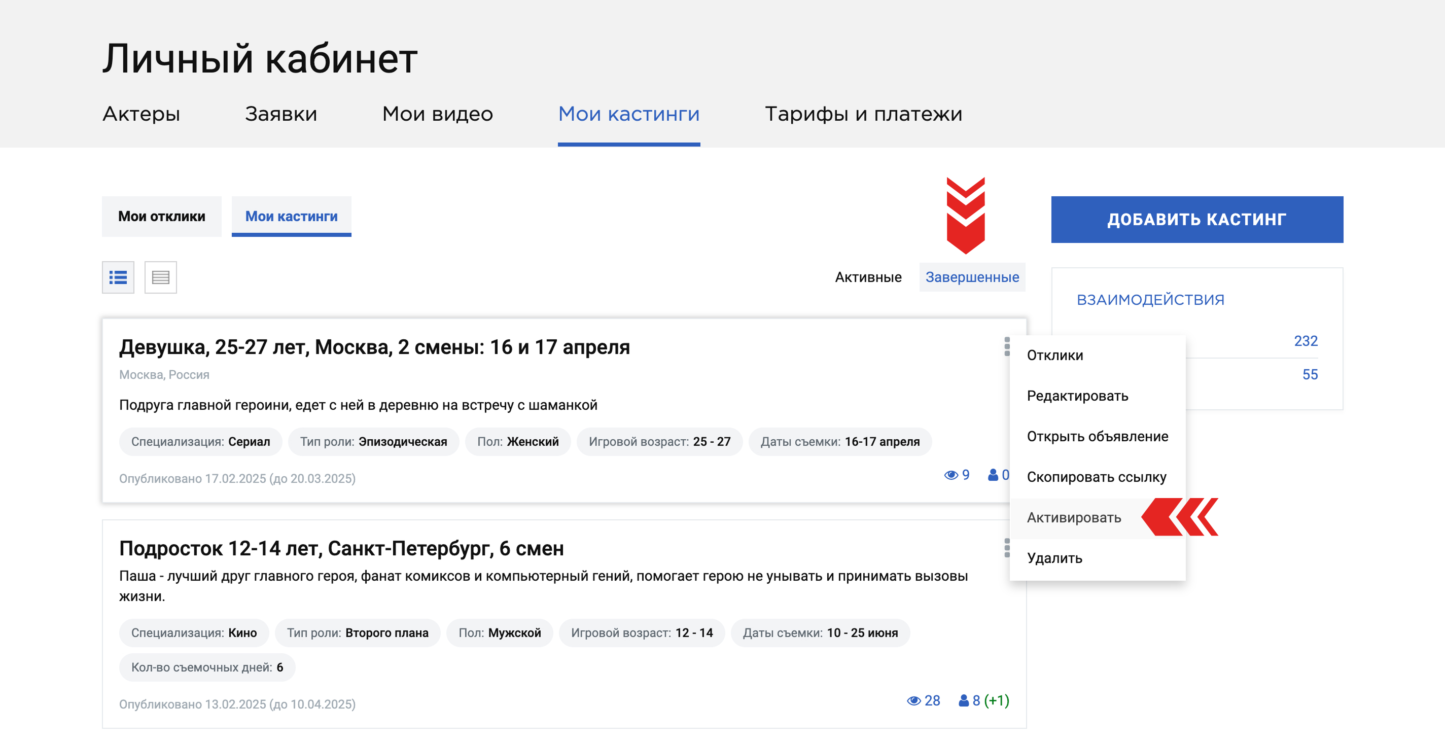1445x742 pixels.
Task: Select the Мои кастинги top tab
Action: pos(629,115)
